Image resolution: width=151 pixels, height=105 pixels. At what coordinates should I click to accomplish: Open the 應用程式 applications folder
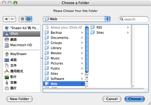pos(22,71)
